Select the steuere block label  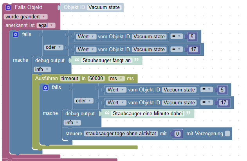(74, 134)
